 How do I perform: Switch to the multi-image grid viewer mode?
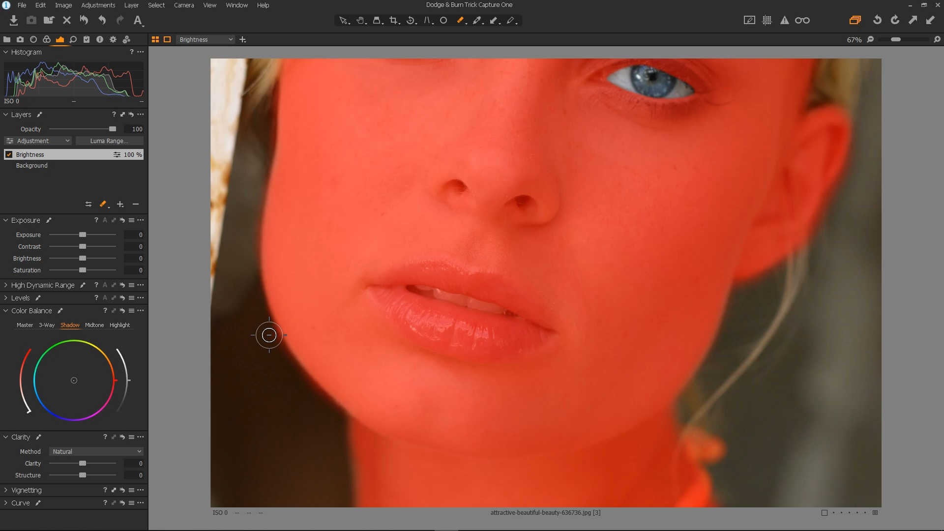[155, 39]
